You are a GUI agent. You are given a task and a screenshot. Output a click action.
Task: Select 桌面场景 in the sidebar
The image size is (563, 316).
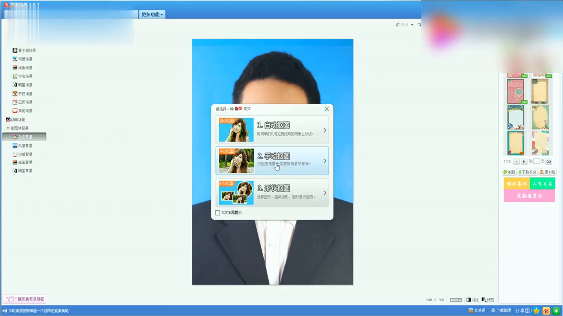(x=22, y=68)
